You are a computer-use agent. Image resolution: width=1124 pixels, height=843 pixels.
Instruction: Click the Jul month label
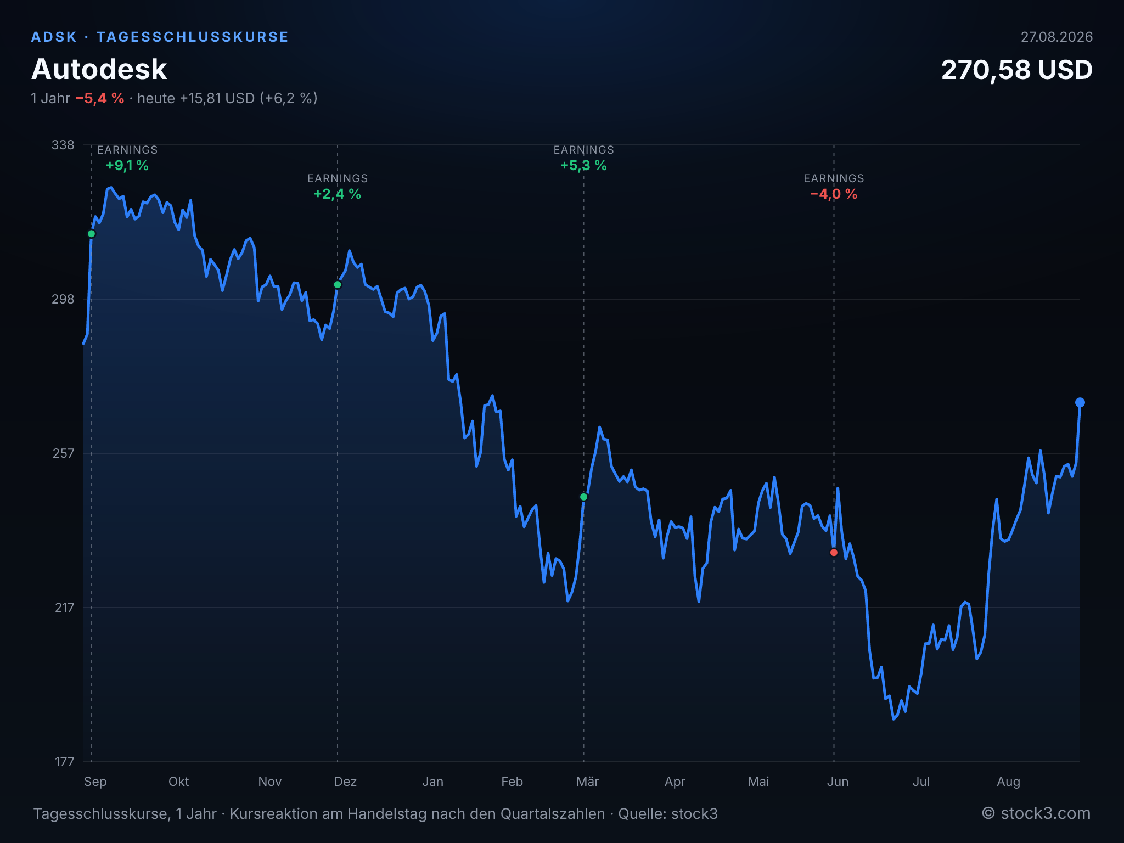pos(921,782)
